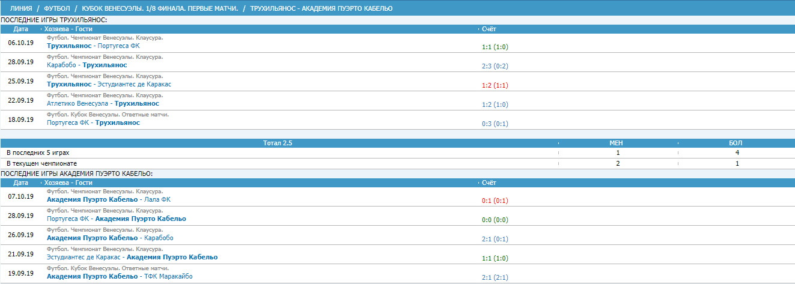Click the score 2:3 (0:2)

pyautogui.click(x=495, y=66)
